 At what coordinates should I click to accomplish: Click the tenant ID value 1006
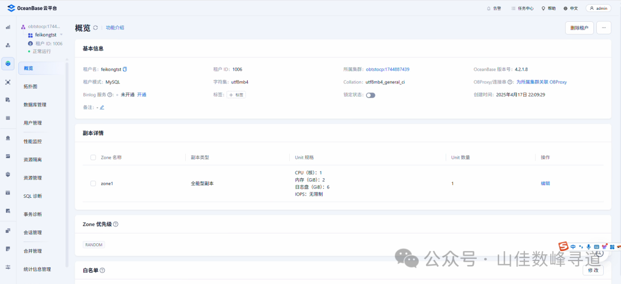(x=237, y=70)
